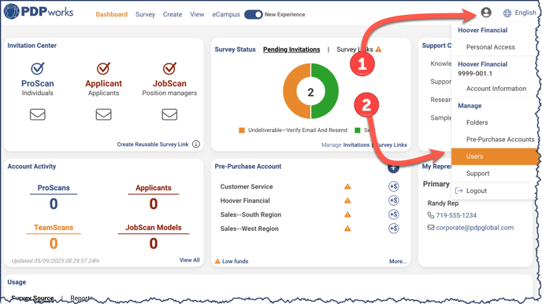Screen dimensions: 542x304
Task: Click More... in Pre-Purchase Account
Action: point(398,262)
